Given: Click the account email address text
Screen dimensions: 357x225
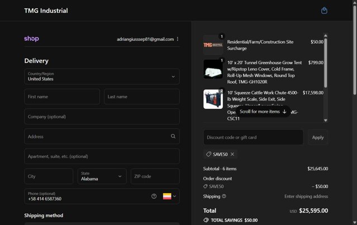Looking at the screenshot, I should point(145,39).
